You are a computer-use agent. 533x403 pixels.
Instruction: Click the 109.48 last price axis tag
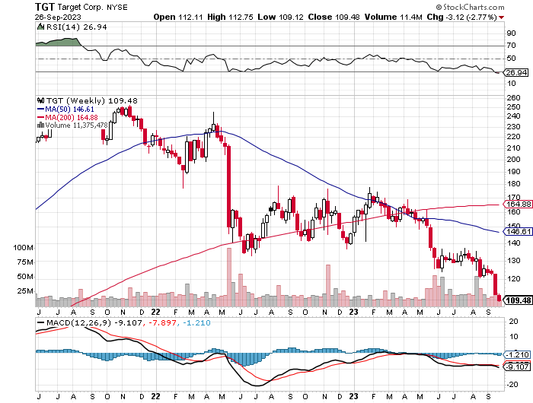[x=517, y=300]
